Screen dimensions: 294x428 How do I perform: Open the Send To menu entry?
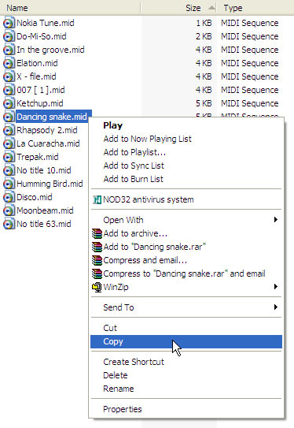pos(186,307)
